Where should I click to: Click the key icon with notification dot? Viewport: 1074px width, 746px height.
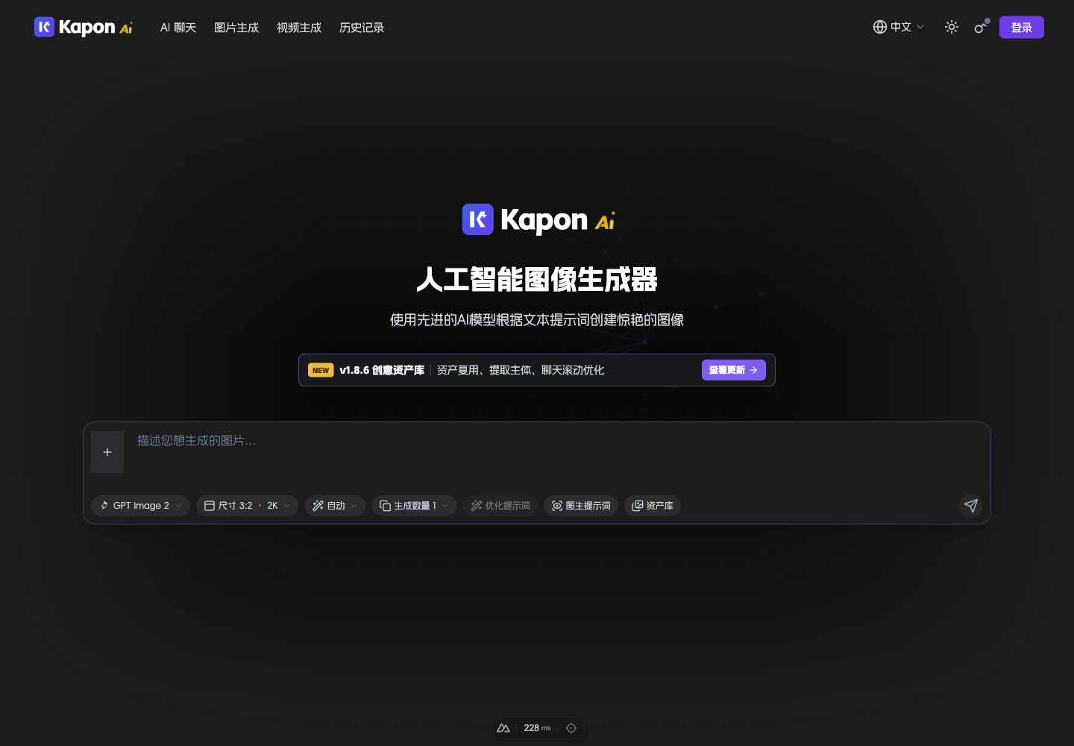pos(982,27)
